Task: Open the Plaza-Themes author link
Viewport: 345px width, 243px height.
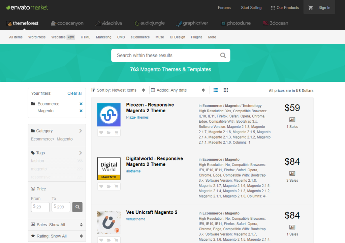Action: coord(137,117)
